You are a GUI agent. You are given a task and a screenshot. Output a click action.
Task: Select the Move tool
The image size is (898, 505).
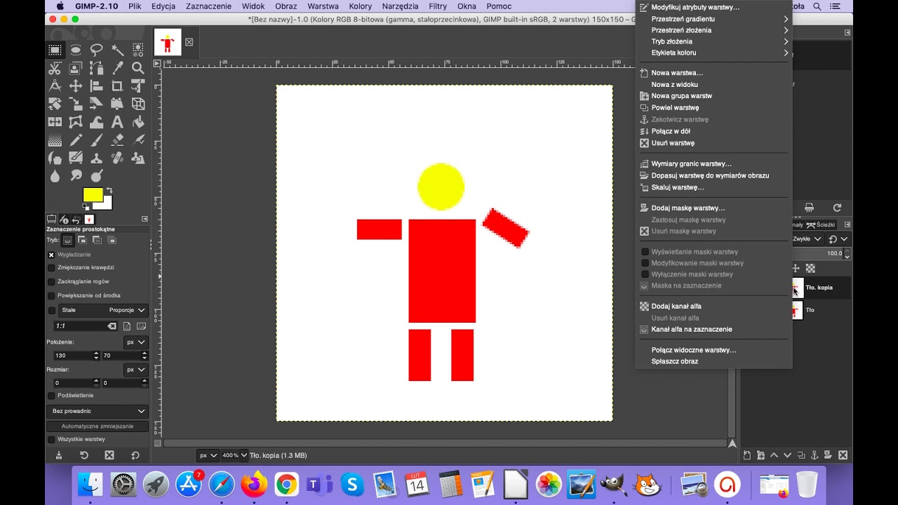(x=76, y=86)
